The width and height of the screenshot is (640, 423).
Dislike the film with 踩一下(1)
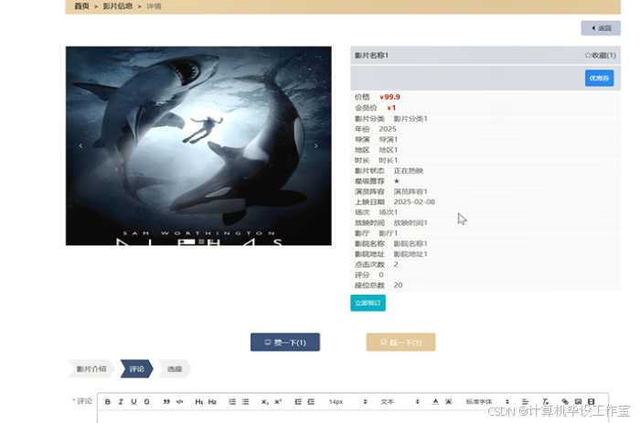[400, 342]
